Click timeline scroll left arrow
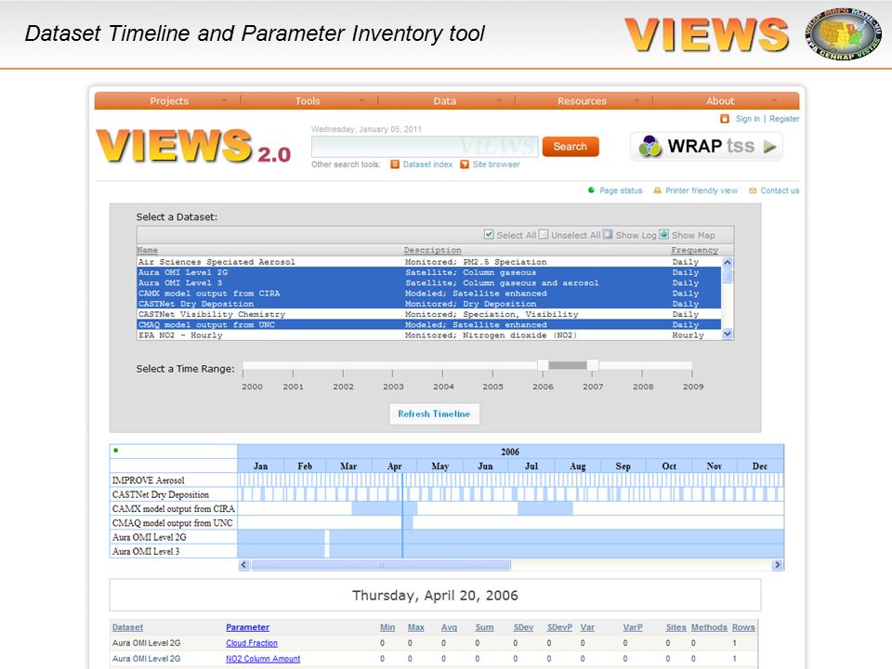The height and width of the screenshot is (669, 892). click(x=244, y=565)
